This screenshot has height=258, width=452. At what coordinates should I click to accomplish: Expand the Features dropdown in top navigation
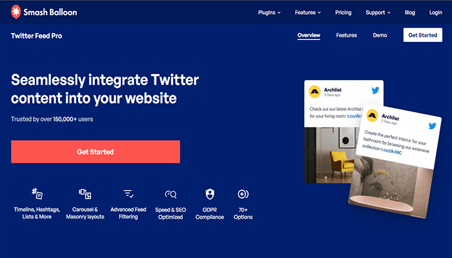point(307,12)
